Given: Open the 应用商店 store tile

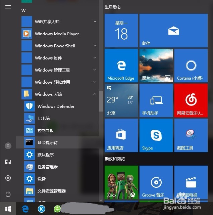Looking at the screenshot, I should [121, 135].
